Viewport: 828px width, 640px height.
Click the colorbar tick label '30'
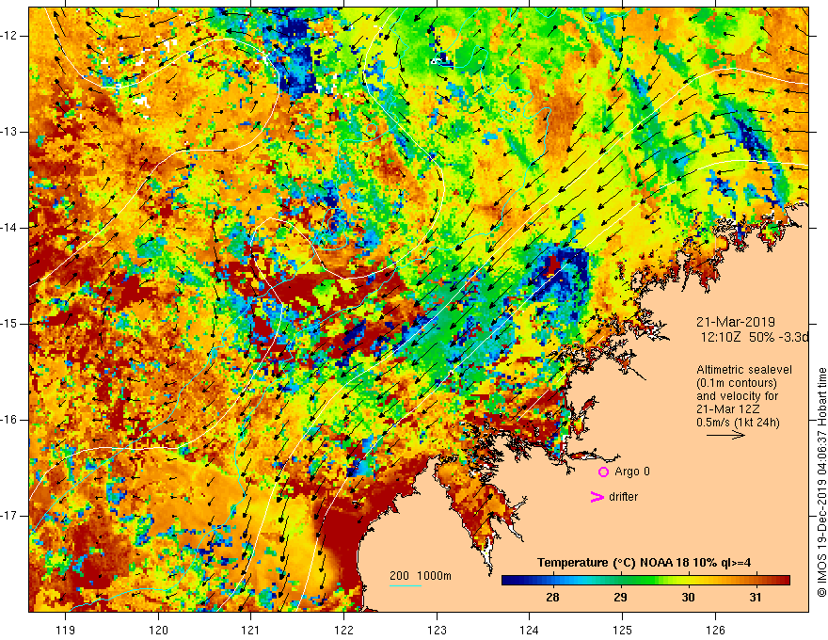pos(688,598)
